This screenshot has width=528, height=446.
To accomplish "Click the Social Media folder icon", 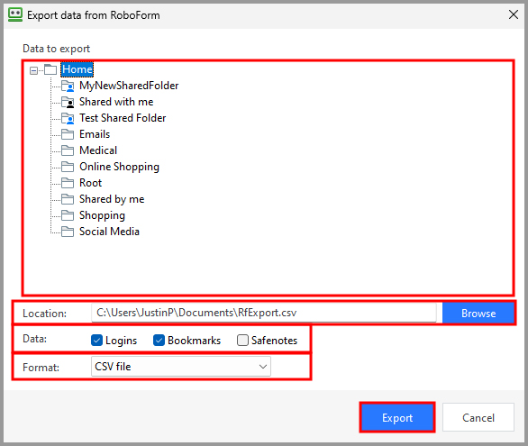I will [x=68, y=232].
